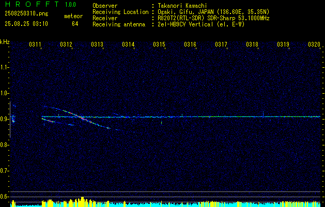Screen dimensions: 325x207
Task: Click the 0317 time marker
Action: point(221,44)
